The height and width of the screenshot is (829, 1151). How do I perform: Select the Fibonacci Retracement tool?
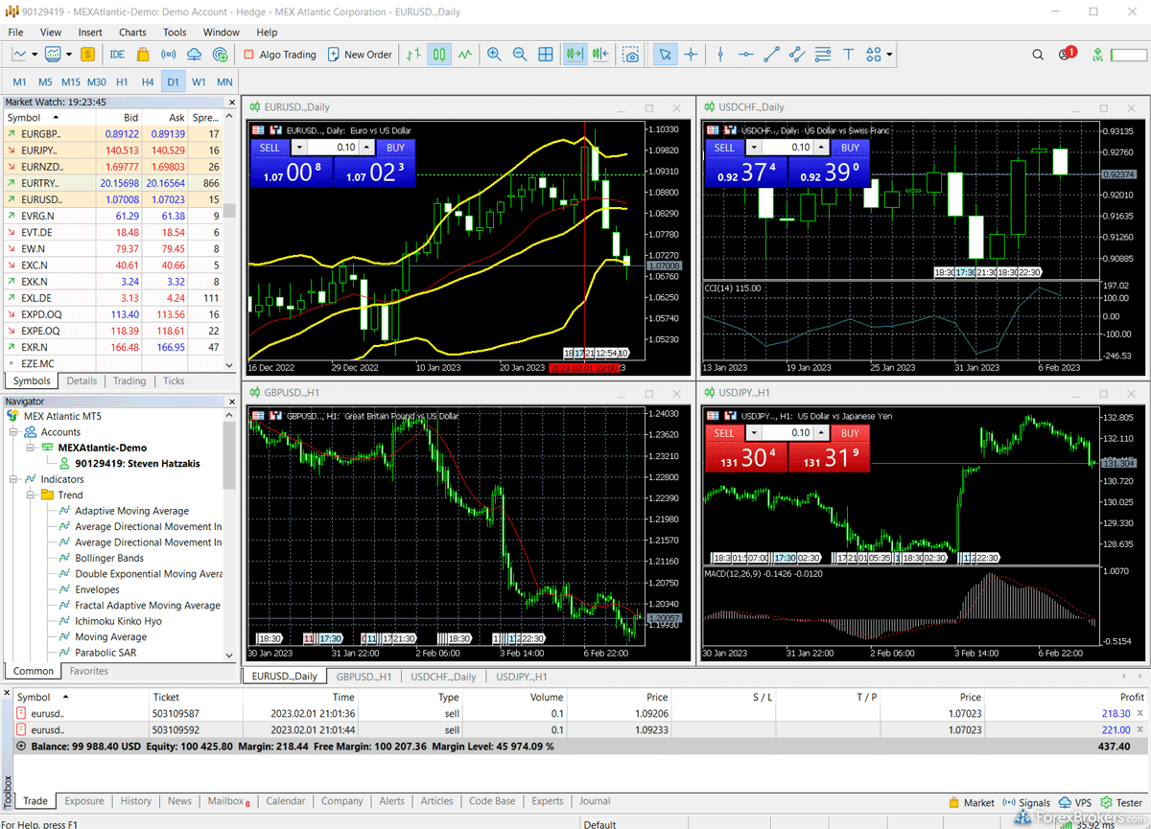coord(823,55)
